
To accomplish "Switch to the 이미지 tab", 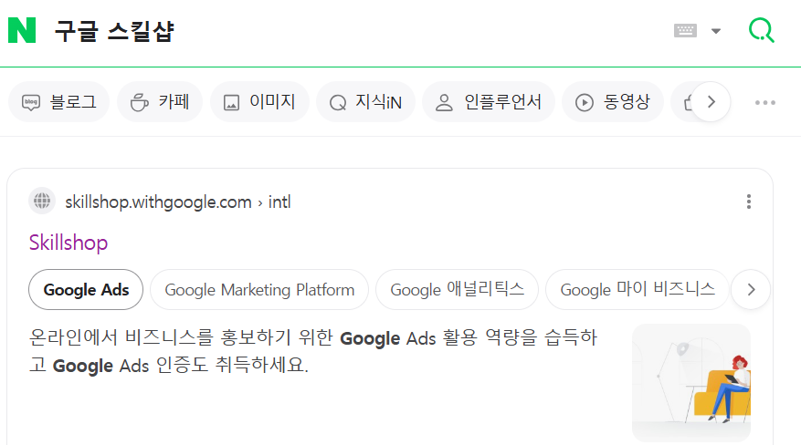I will (x=259, y=102).
